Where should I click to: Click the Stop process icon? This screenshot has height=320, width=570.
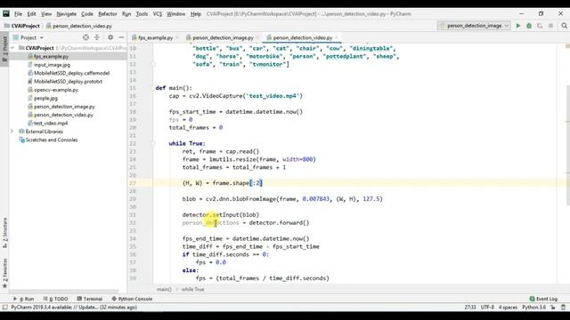pos(550,26)
